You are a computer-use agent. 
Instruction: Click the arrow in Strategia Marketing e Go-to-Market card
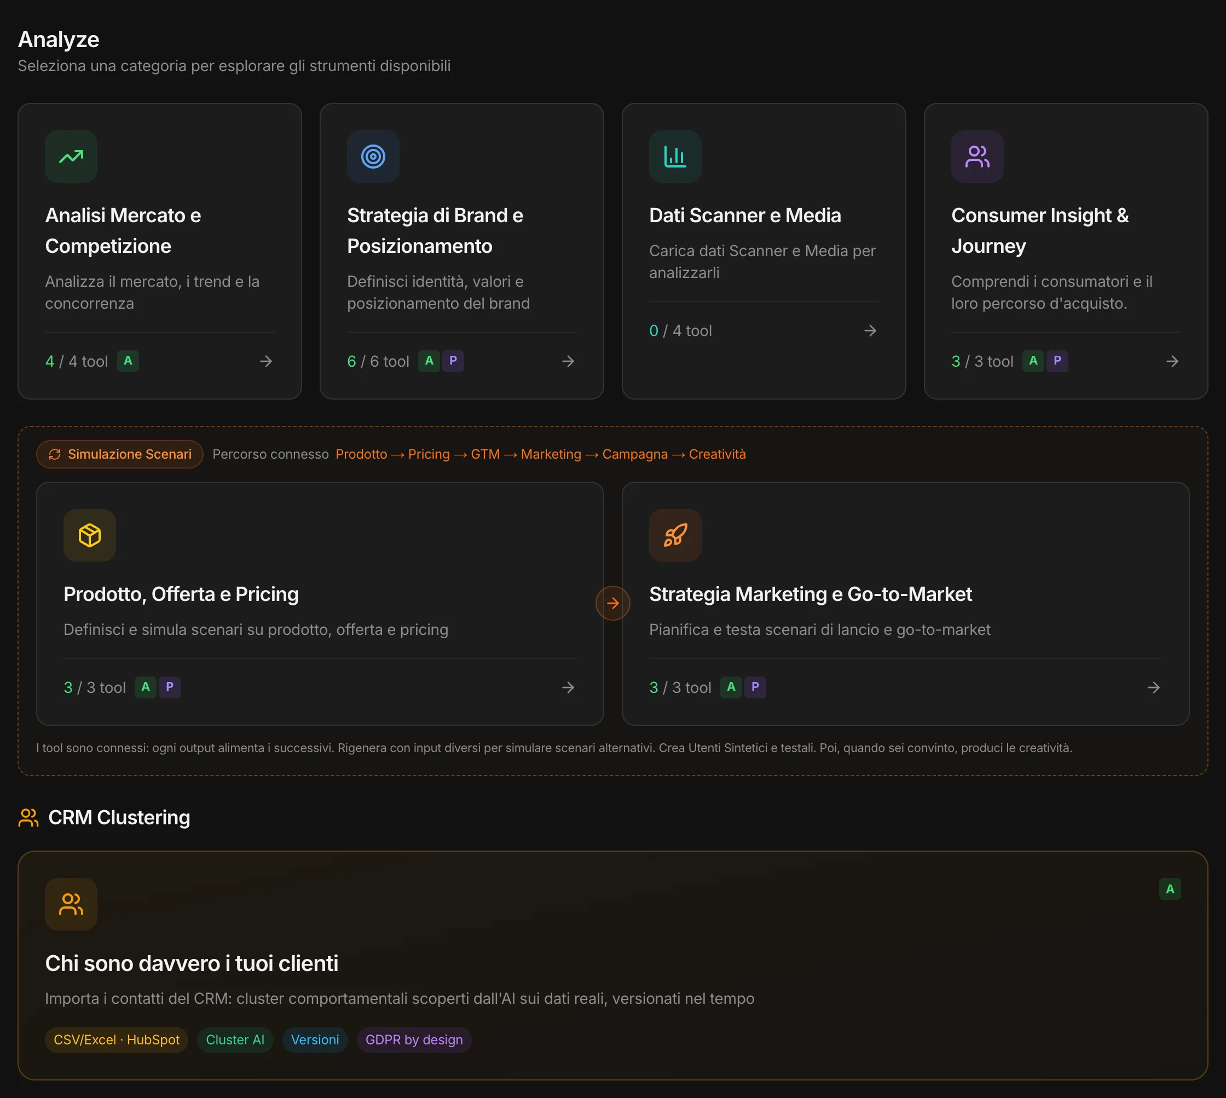(x=1154, y=688)
